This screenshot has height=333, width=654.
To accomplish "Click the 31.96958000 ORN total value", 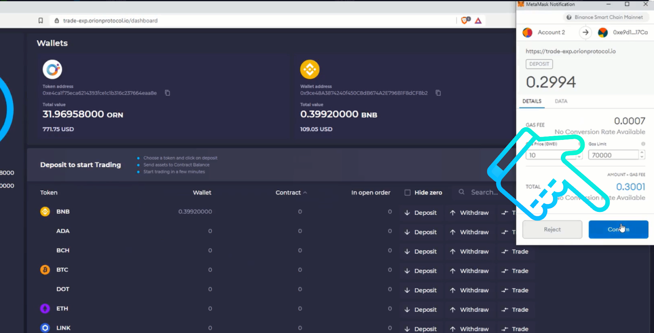I will click(x=83, y=114).
